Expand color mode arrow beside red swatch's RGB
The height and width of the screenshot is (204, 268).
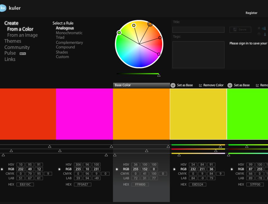tap(2, 169)
